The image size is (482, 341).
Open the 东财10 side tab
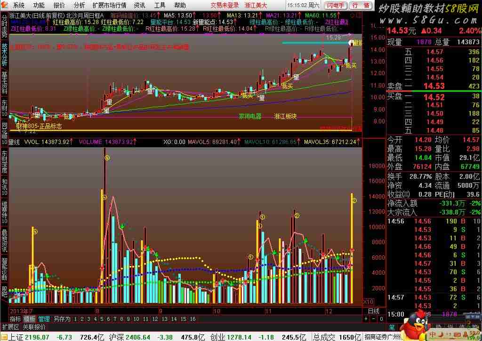click(4, 108)
